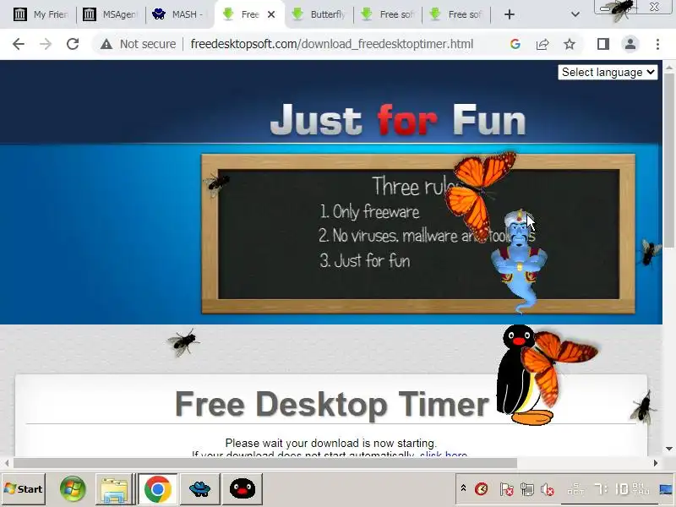Click the Action Center flag tray icon
The height and width of the screenshot is (507, 676).
[x=506, y=489]
